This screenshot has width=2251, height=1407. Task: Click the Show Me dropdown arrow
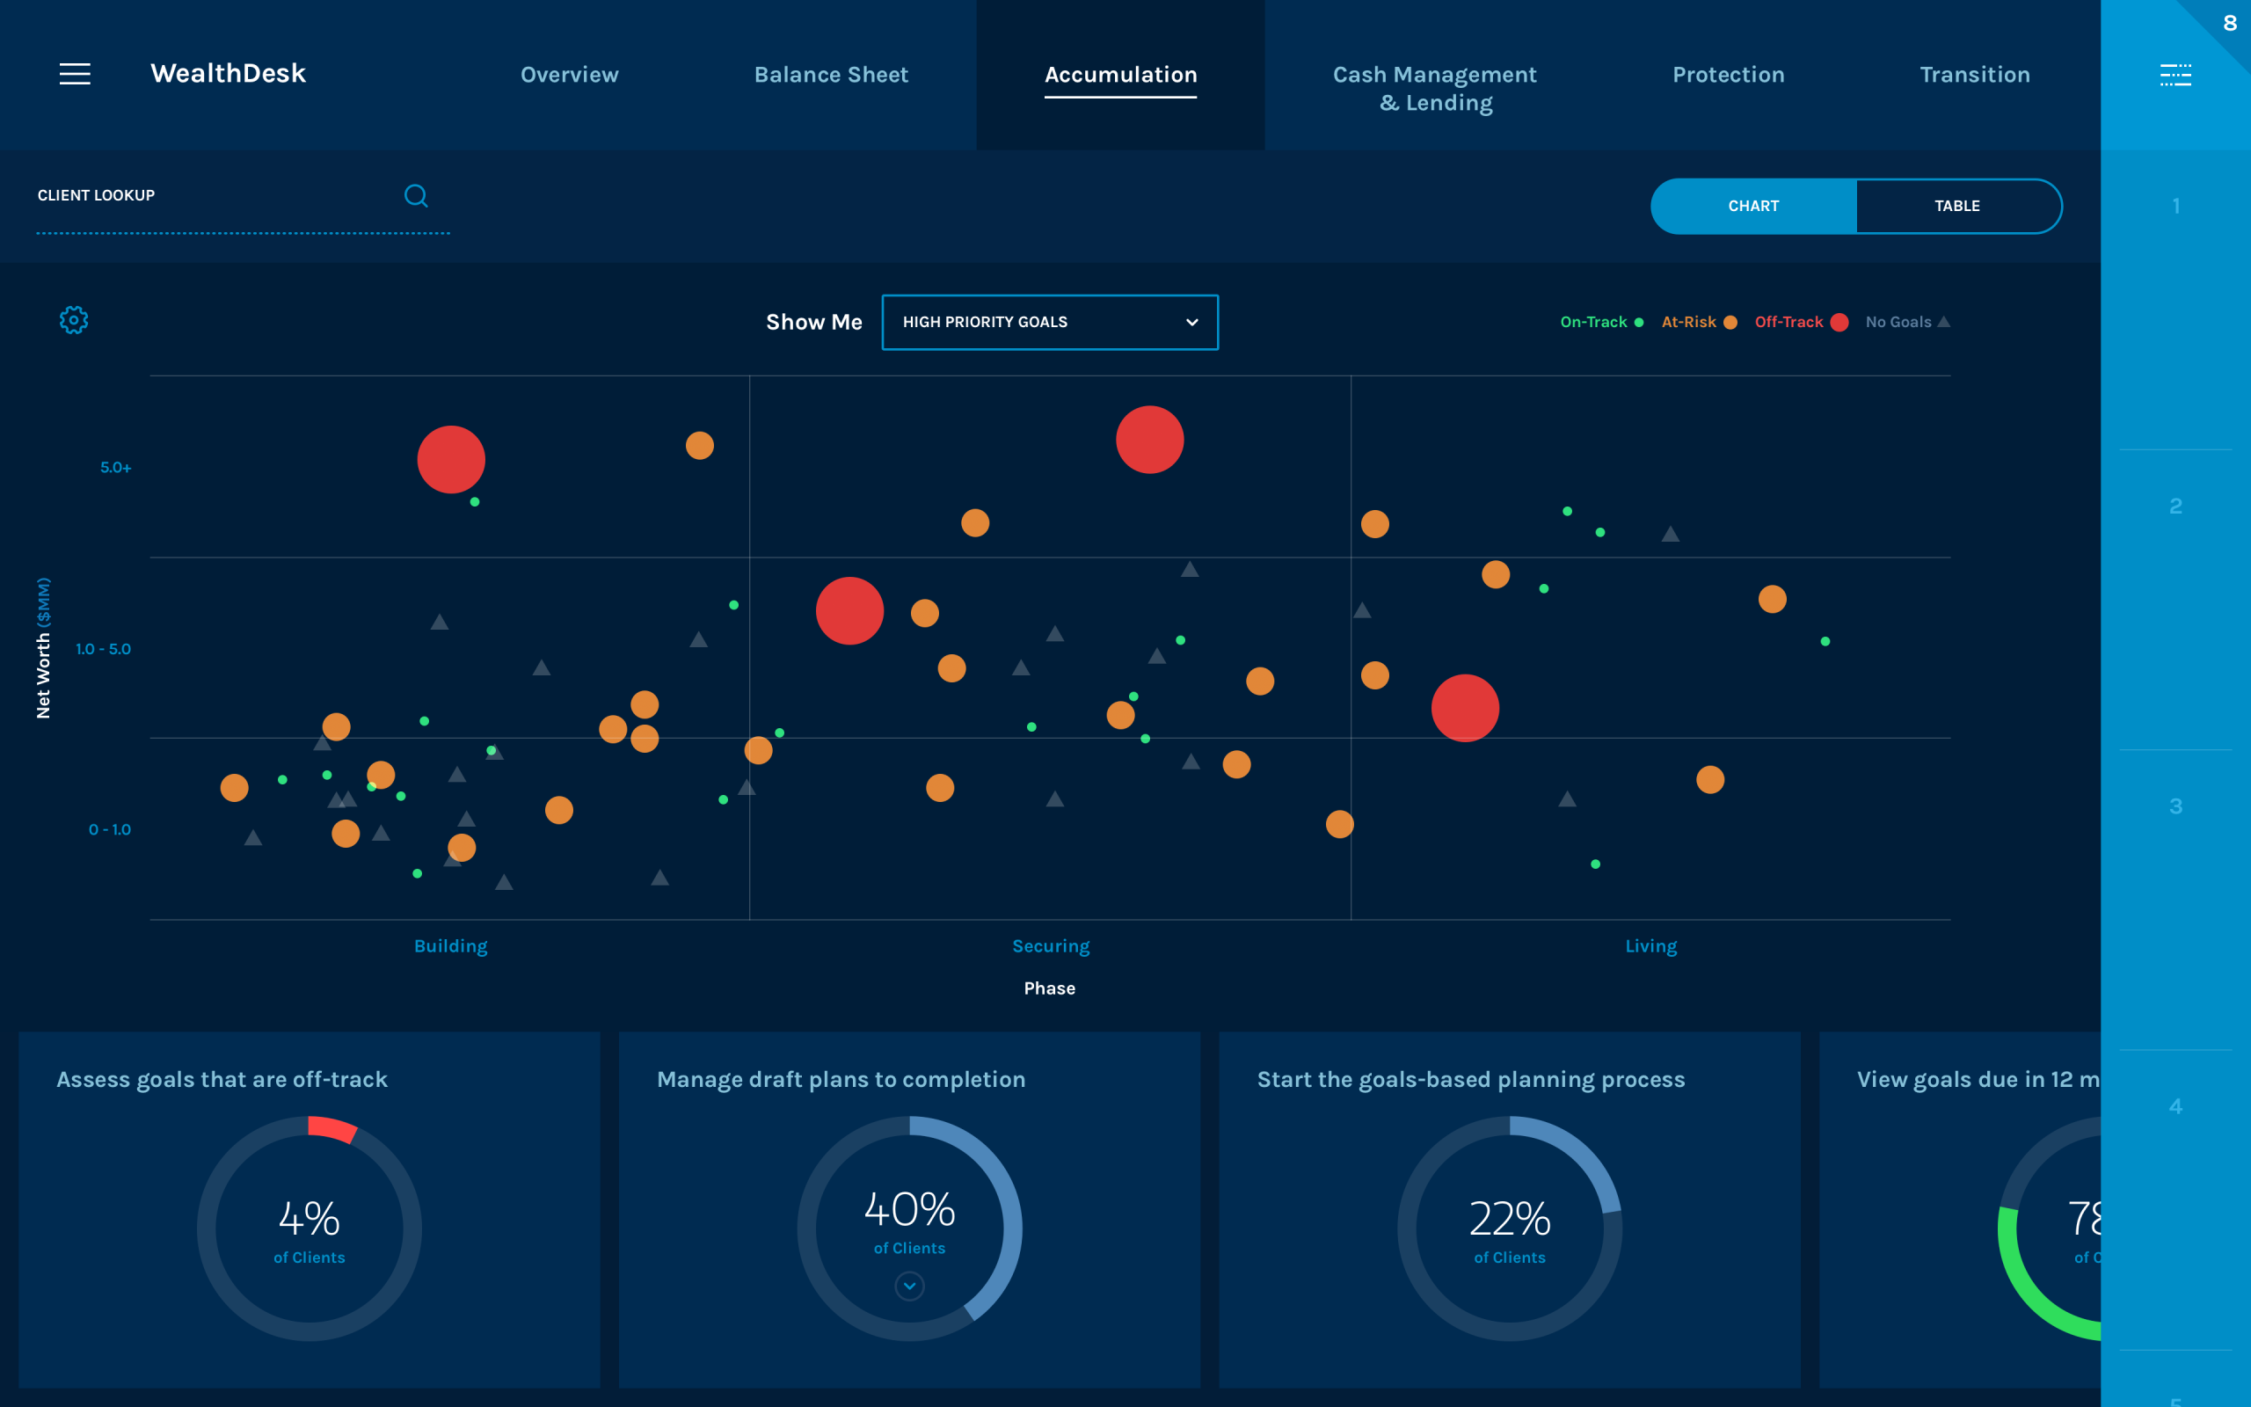tap(1191, 322)
